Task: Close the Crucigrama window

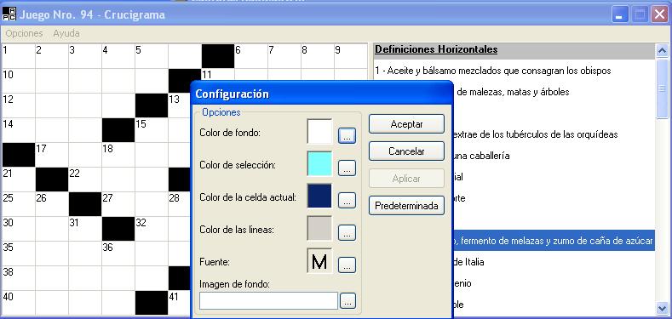Action: point(659,15)
